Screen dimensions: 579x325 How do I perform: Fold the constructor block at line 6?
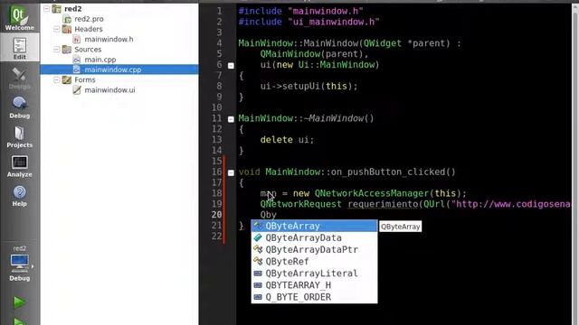[x=231, y=66]
